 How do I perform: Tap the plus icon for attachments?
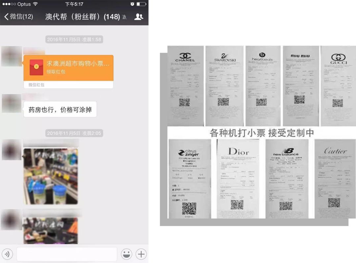pyautogui.click(x=141, y=254)
